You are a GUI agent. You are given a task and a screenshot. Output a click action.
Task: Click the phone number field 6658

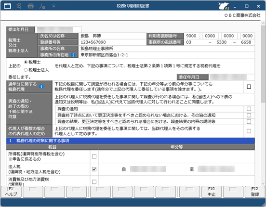pyautogui.click(x=246, y=42)
